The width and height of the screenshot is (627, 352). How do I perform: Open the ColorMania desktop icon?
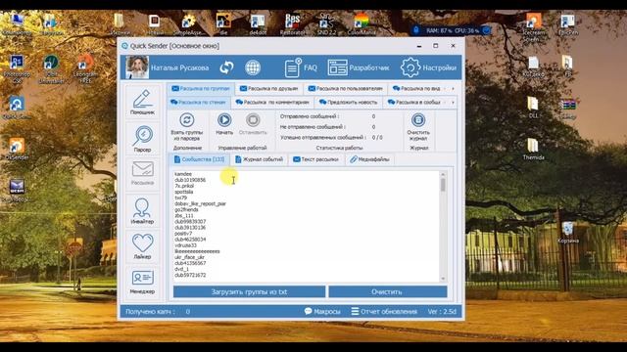[362, 23]
